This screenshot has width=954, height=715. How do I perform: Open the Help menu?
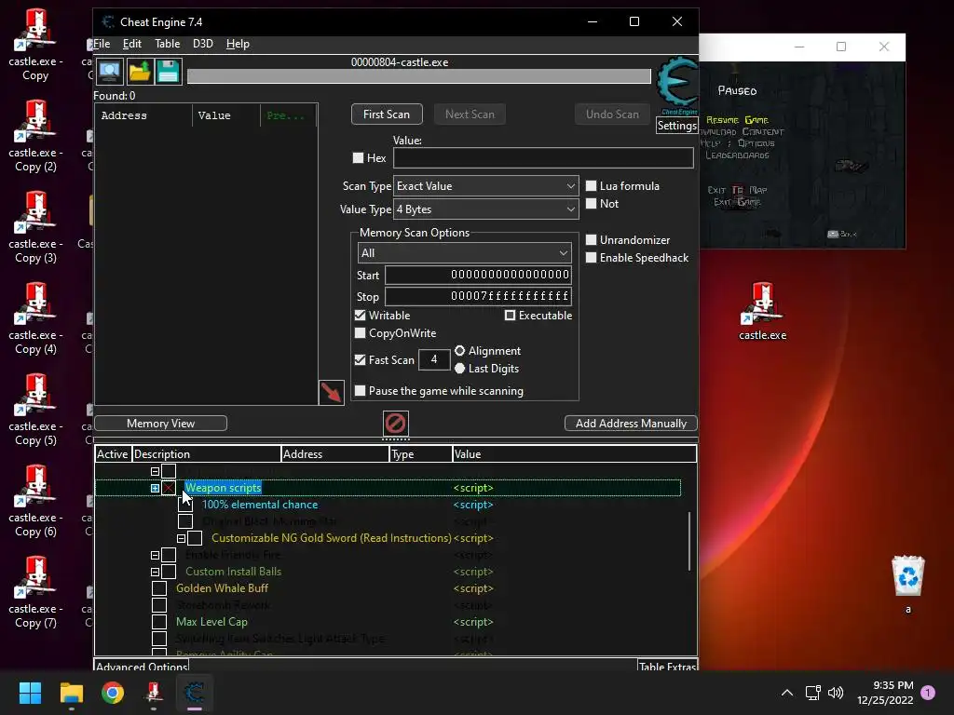tap(238, 44)
